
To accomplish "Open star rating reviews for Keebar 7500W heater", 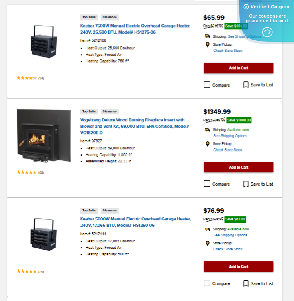I will [27, 78].
